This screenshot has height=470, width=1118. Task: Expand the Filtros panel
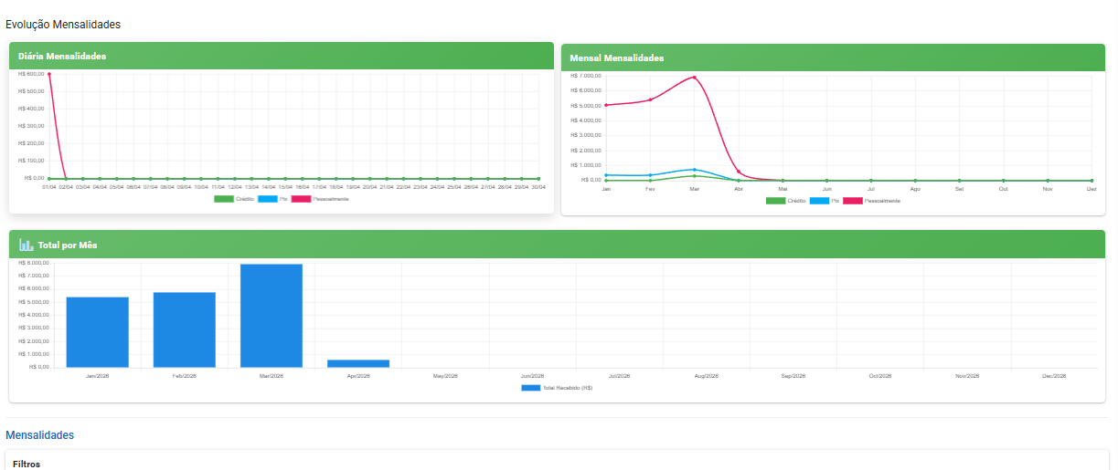pyautogui.click(x=27, y=464)
